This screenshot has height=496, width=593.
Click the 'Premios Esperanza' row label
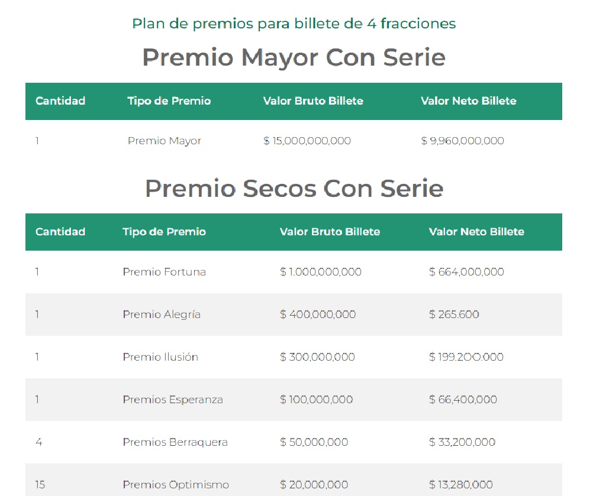pyautogui.click(x=173, y=400)
